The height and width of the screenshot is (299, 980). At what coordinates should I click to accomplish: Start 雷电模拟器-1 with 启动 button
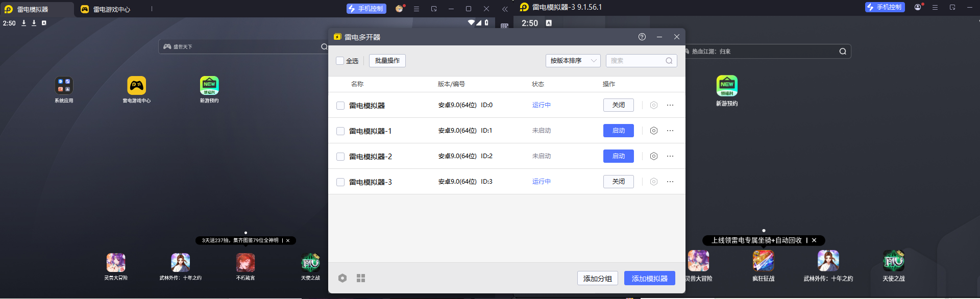(618, 131)
